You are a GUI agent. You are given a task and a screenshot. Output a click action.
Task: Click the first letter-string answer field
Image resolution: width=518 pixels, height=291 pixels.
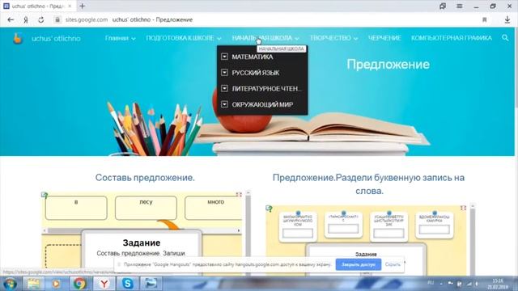(x=298, y=233)
